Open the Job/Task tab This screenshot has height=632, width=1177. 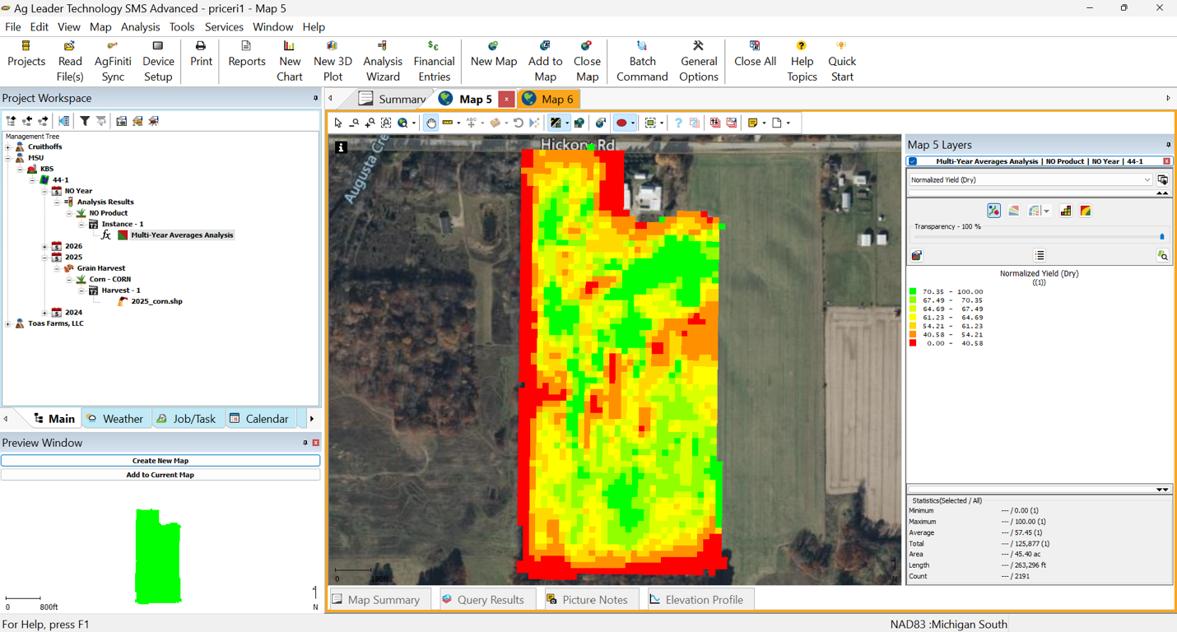(x=187, y=419)
